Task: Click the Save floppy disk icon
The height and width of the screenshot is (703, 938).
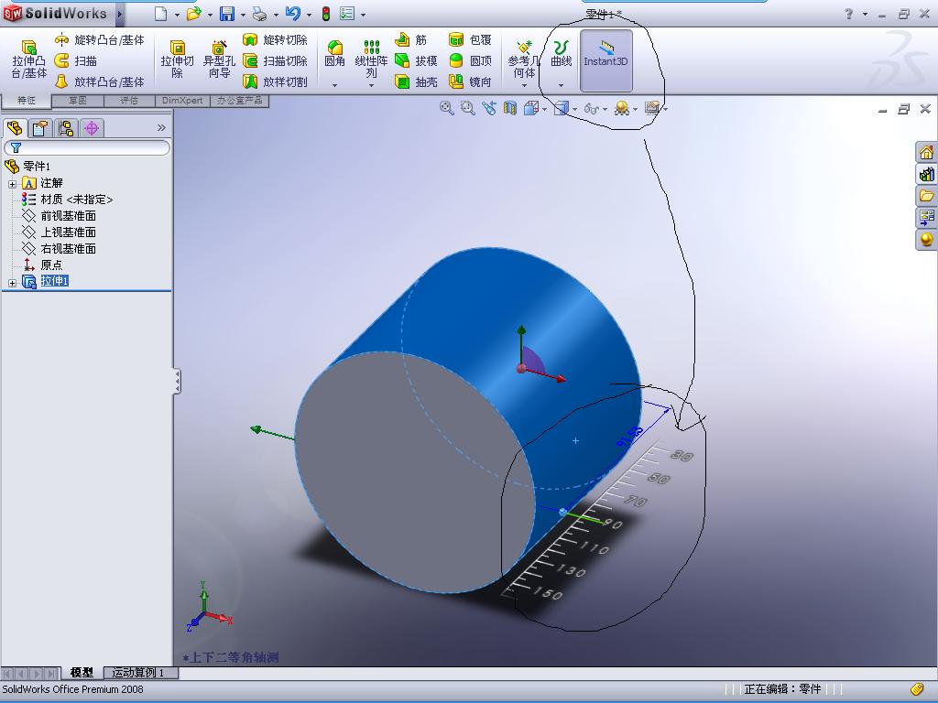Action: click(227, 13)
